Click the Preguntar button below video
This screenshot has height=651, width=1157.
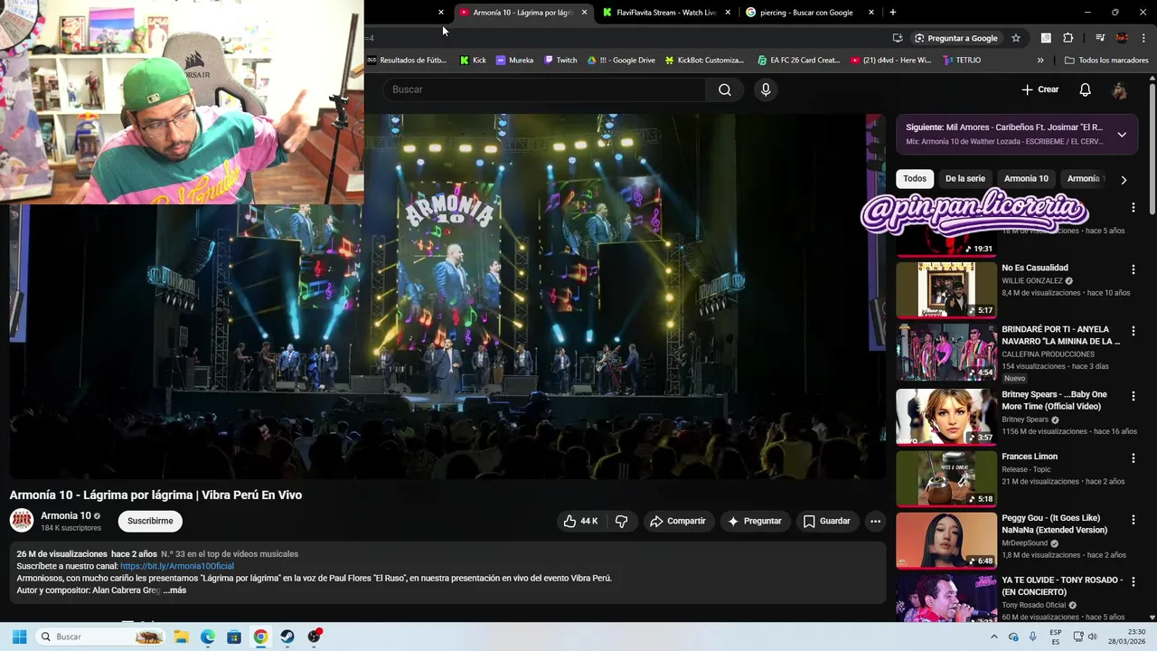[x=755, y=521]
